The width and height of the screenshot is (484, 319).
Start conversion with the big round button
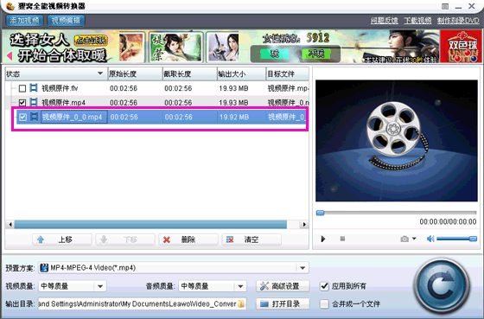[x=442, y=286]
